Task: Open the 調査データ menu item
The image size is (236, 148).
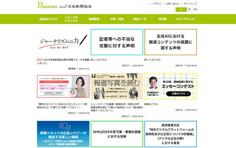Action: (140, 19)
